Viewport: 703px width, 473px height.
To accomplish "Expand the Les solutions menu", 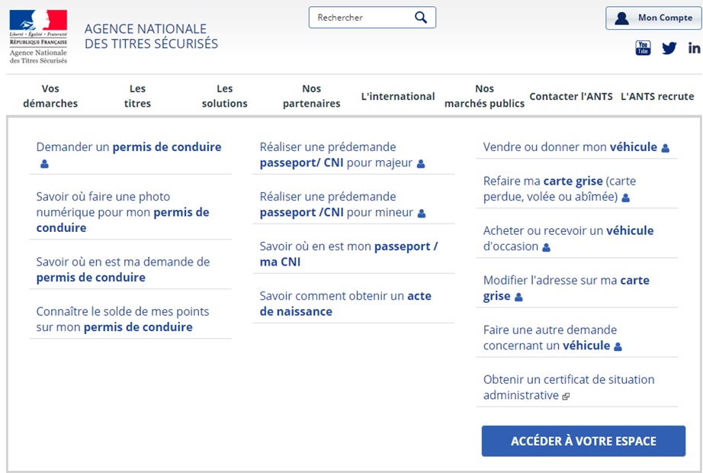I will tap(224, 96).
